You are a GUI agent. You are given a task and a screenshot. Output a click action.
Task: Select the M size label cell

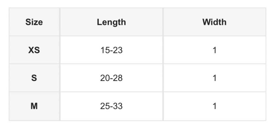(x=34, y=106)
